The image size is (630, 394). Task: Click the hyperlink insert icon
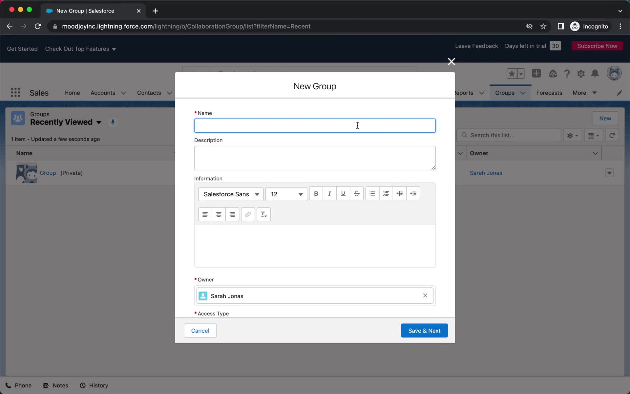pos(248,214)
